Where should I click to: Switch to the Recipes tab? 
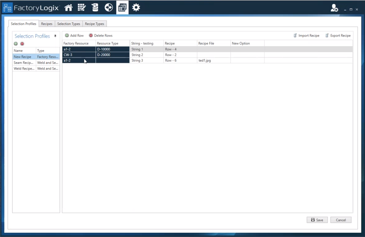point(47,24)
